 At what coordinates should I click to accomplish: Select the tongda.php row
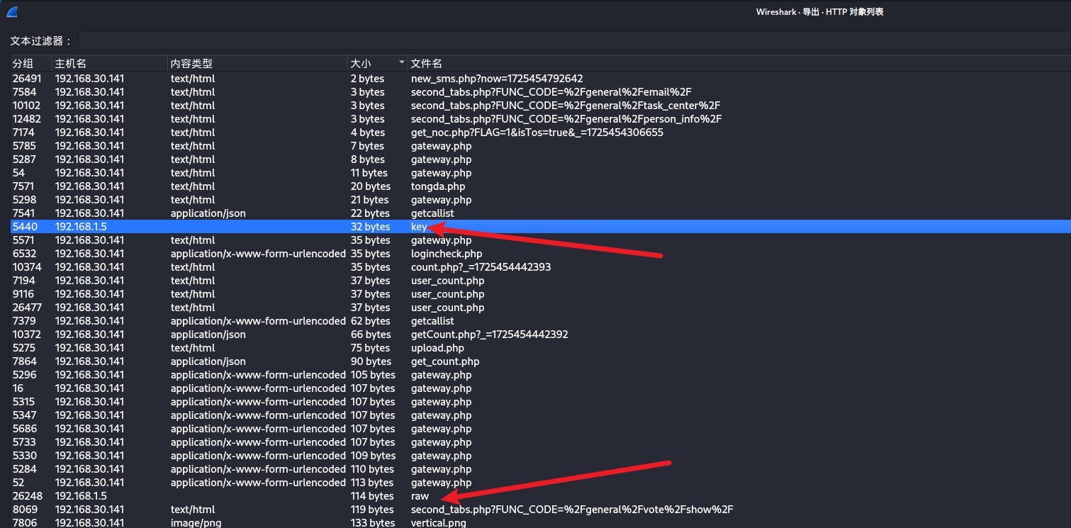[x=438, y=186]
